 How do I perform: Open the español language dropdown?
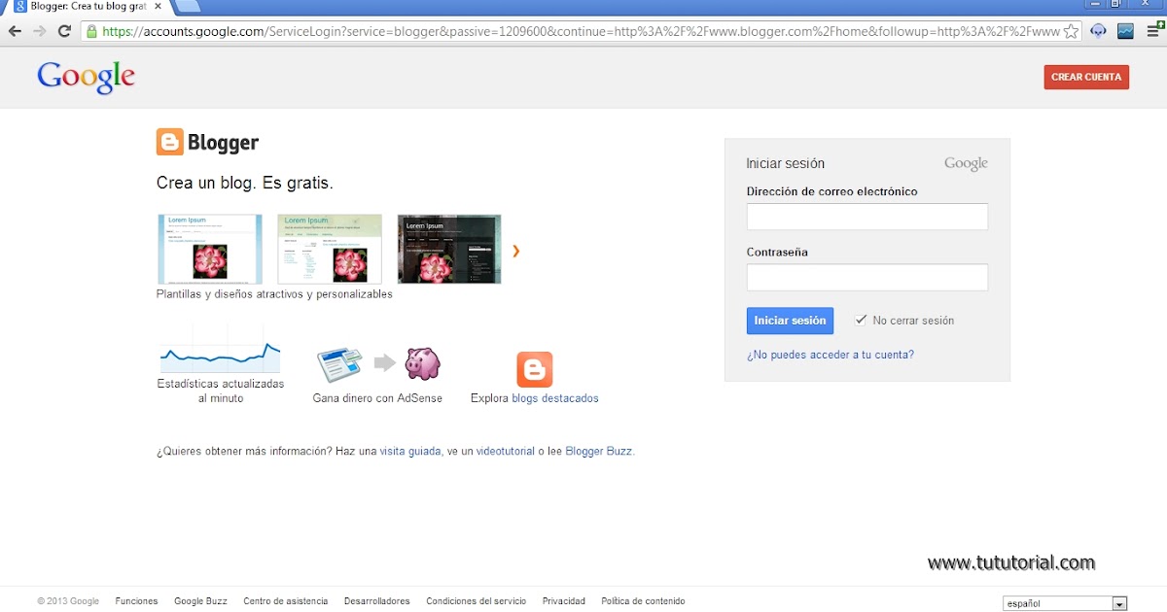[1065, 602]
